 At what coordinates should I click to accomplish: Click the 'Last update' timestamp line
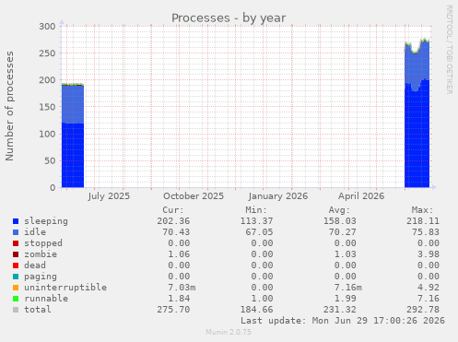tap(343, 321)
